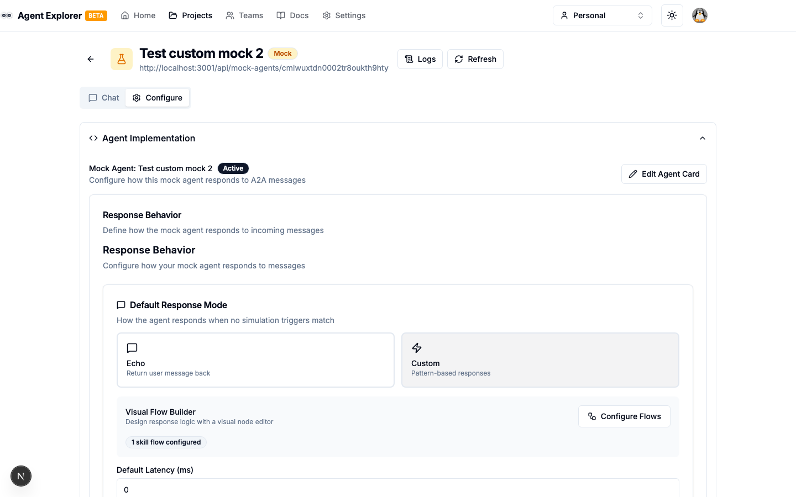
Task: Open Logs for this mock agent
Action: [420, 59]
